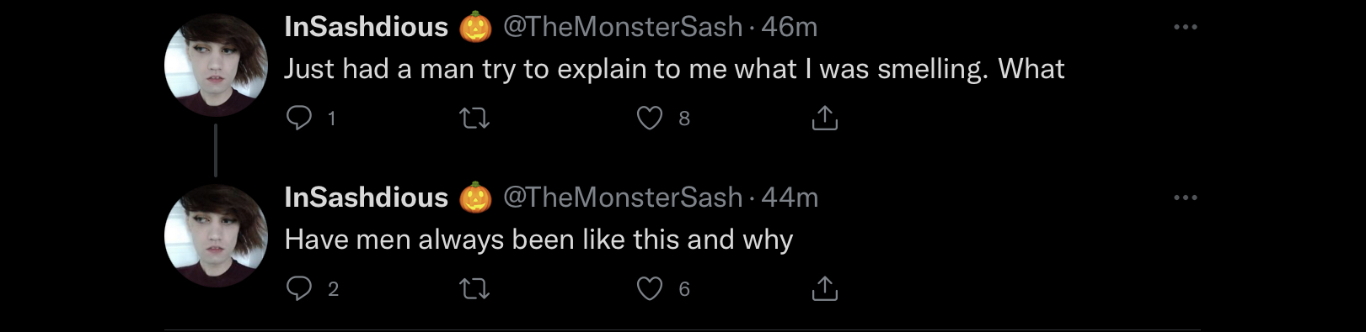Open InSashdious profile from first tweet name

coord(367,27)
